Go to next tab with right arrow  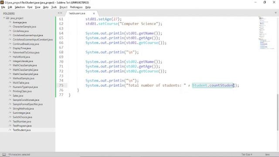pyautogui.click(x=61, y=13)
